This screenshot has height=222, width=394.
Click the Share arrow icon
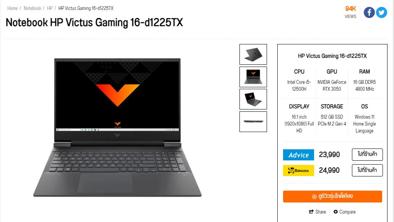point(311,212)
